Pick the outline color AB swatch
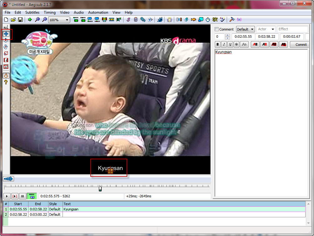 (274, 44)
